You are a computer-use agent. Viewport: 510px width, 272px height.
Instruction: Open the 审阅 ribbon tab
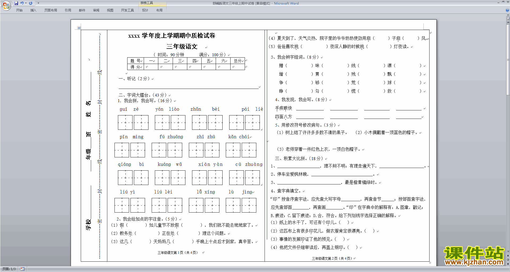point(96,10)
